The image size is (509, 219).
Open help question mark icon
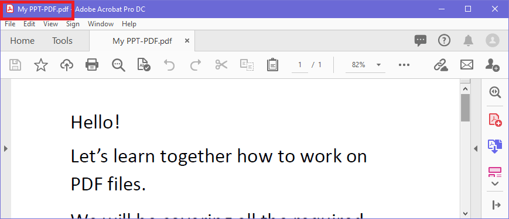(445, 40)
